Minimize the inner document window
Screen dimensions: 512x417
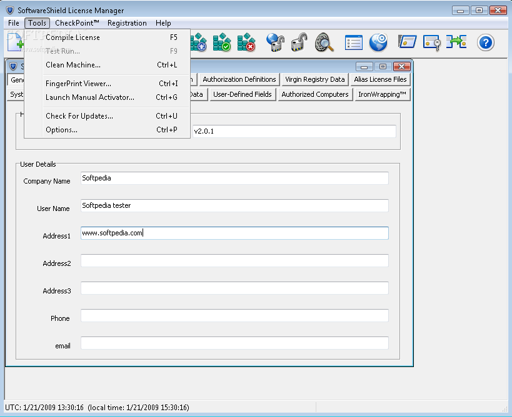point(364,67)
